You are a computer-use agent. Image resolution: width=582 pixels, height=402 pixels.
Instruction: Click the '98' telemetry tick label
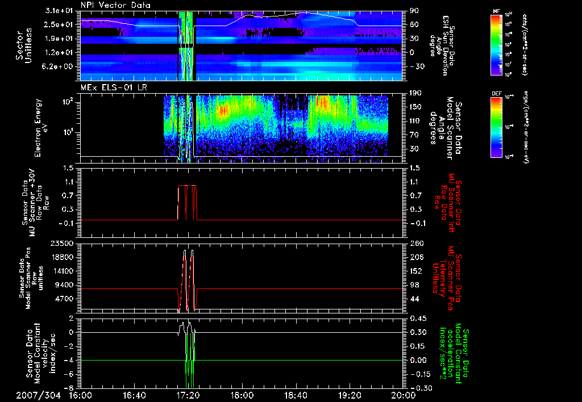point(414,285)
